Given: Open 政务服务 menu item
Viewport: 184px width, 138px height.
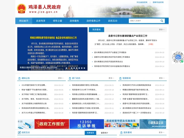Looking at the screenshot, I should tap(74, 21).
